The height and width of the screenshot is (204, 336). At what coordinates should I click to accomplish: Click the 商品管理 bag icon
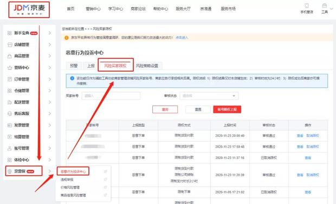pos(9,56)
